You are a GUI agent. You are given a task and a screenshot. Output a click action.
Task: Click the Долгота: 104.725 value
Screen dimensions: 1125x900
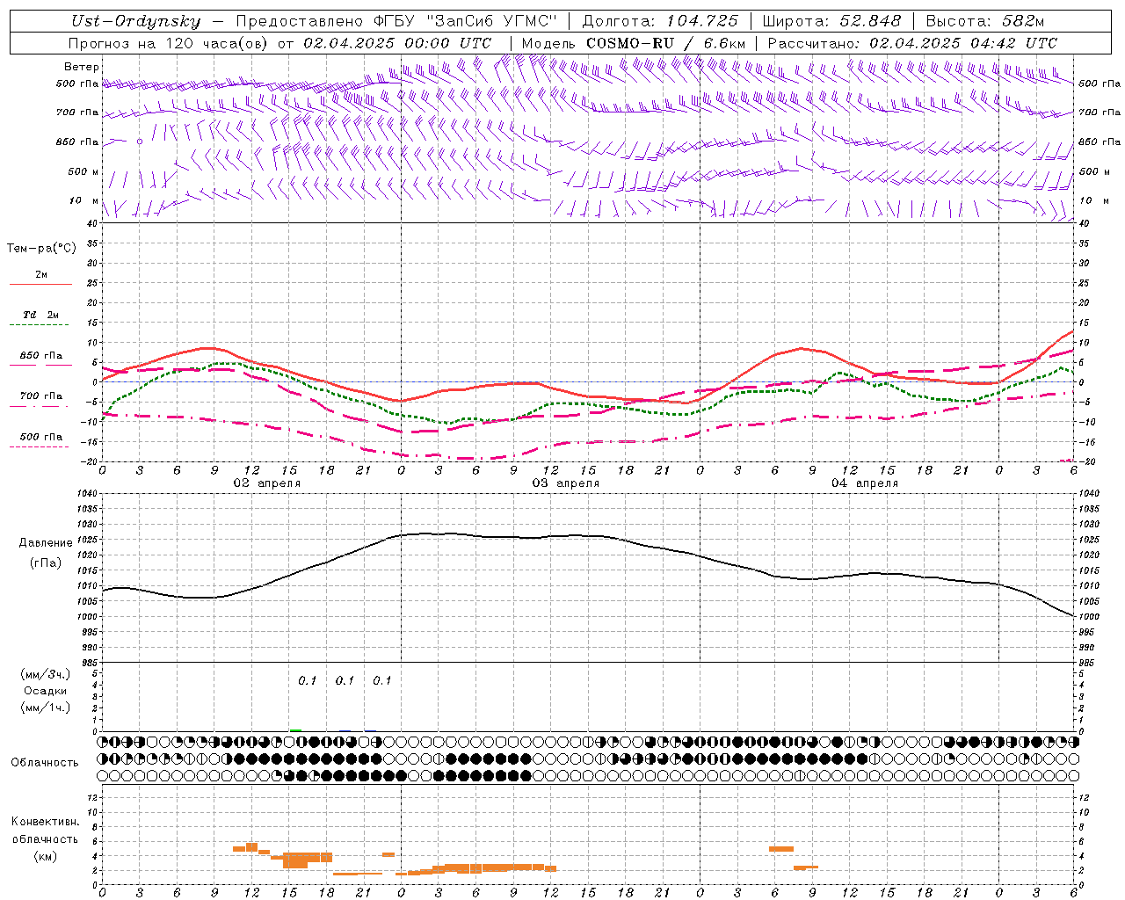[660, 21]
